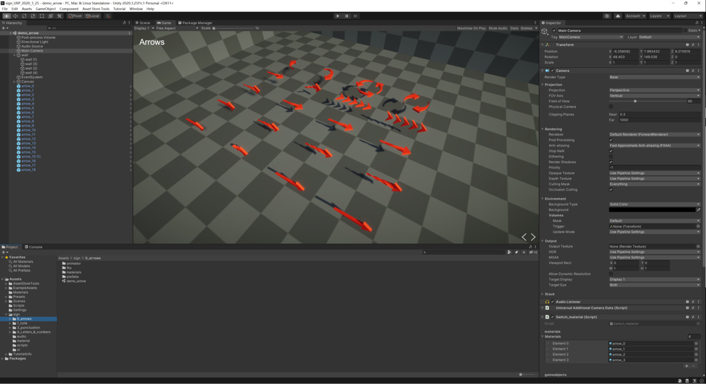This screenshot has height=384, width=706.
Task: Click Mute Audio button
Action: tap(498, 28)
